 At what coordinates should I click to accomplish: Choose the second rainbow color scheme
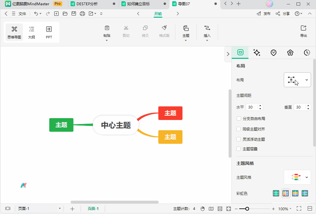click(286, 193)
